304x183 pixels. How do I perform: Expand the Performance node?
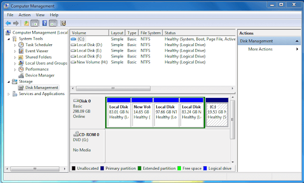point(15,69)
